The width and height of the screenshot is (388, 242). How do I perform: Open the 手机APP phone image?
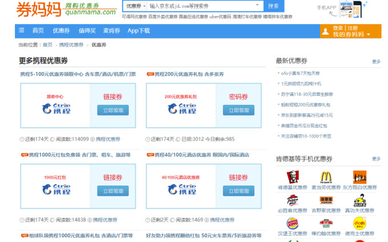point(351,9)
